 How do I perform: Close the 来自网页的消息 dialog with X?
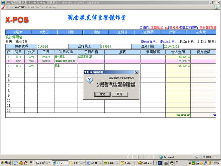136,72
